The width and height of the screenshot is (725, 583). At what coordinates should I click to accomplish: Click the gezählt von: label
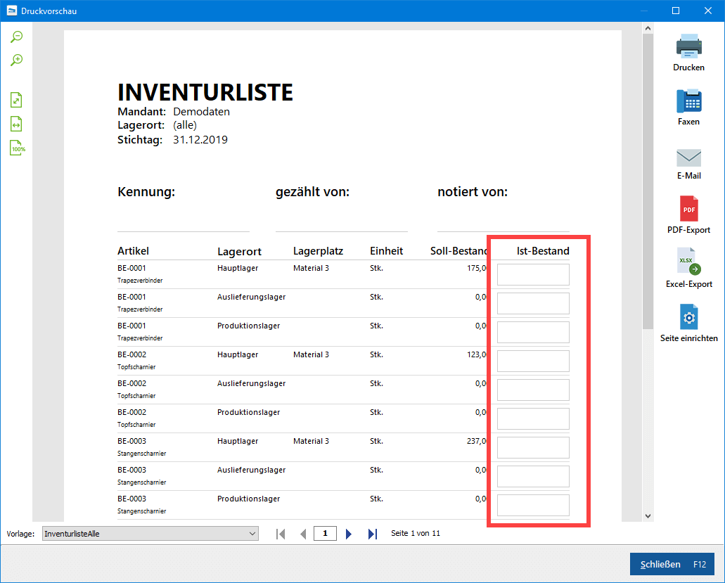pyautogui.click(x=312, y=192)
